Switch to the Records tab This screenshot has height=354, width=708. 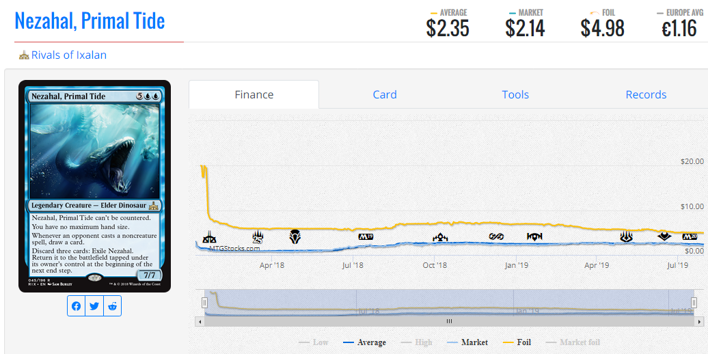(x=646, y=94)
